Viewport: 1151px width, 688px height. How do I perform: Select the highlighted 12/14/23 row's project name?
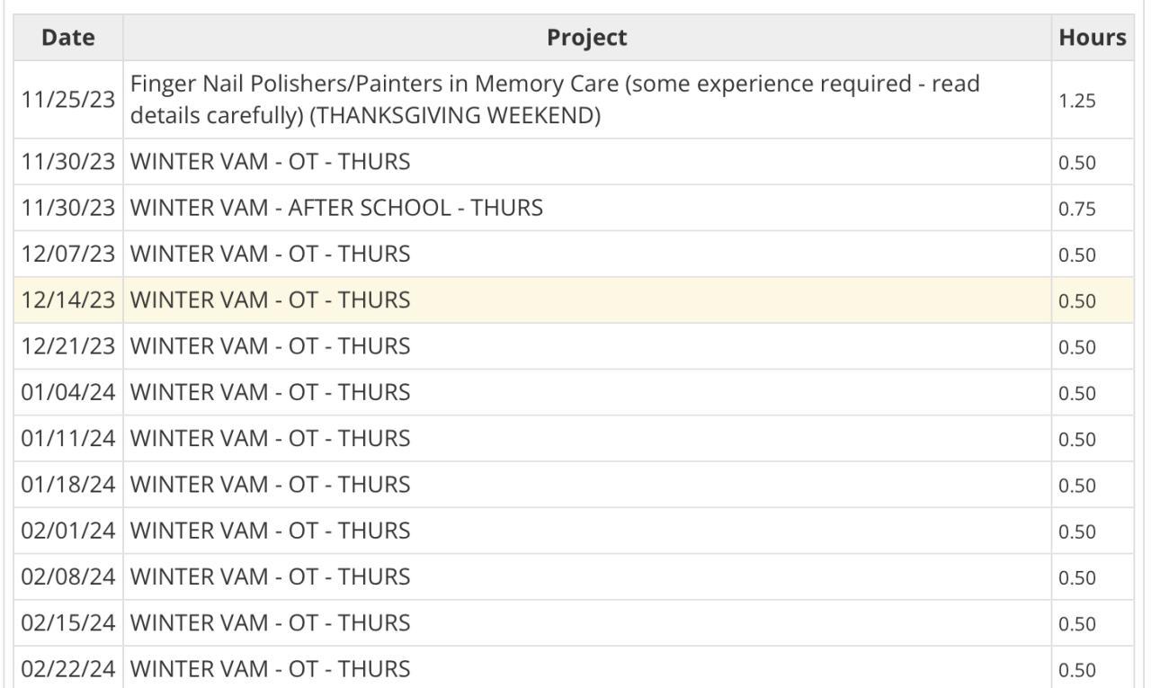click(270, 300)
